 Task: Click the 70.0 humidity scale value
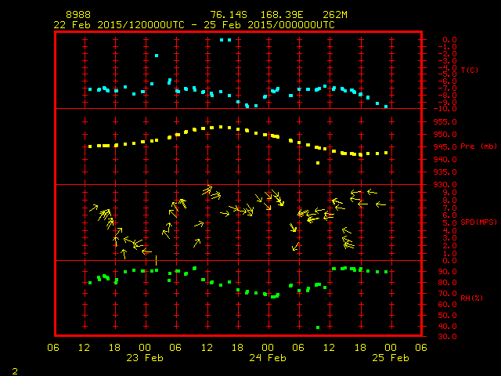[x=447, y=293]
